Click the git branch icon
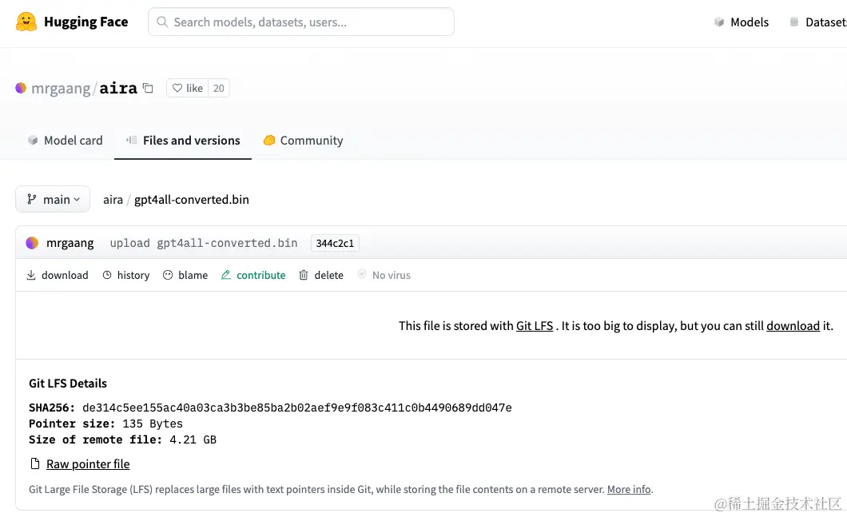The height and width of the screenshot is (517, 847). [x=32, y=199]
